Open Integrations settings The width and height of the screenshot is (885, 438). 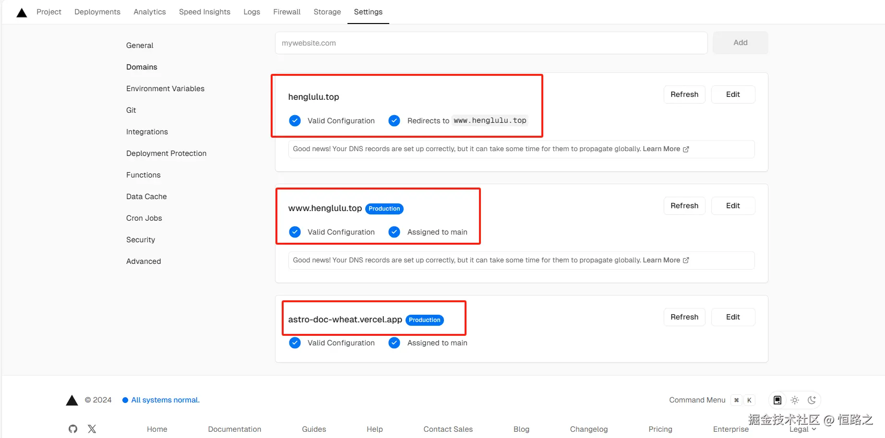(x=147, y=132)
